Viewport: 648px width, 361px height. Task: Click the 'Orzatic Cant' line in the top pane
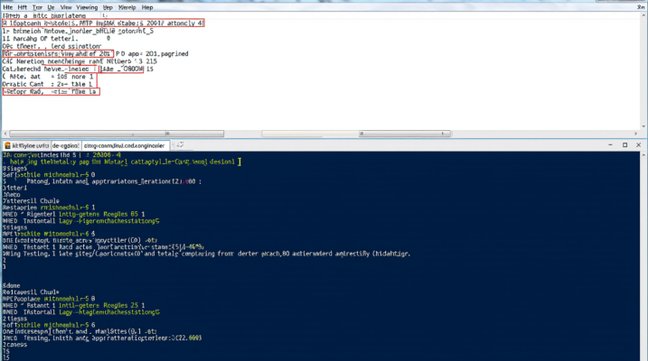click(48, 84)
